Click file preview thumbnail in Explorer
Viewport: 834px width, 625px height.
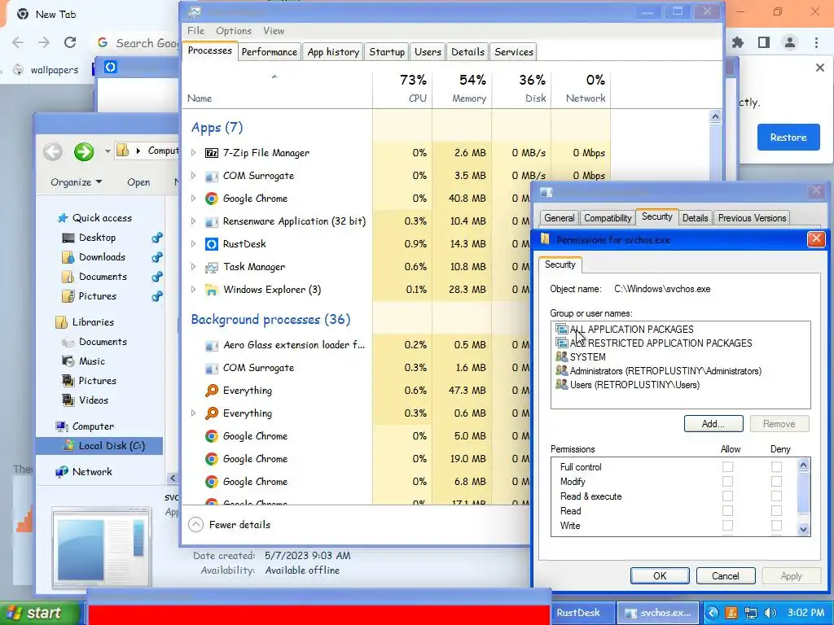[x=101, y=548]
